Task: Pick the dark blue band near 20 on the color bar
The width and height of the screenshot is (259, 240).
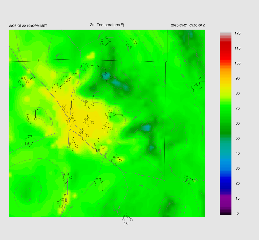Action: click(x=225, y=183)
